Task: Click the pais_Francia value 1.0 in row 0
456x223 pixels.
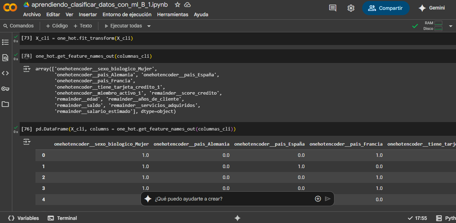Action: click(379, 155)
